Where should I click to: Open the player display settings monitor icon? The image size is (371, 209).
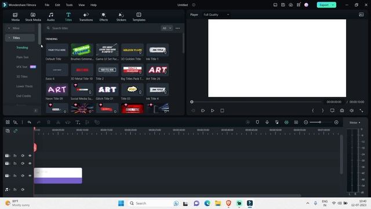332,110
